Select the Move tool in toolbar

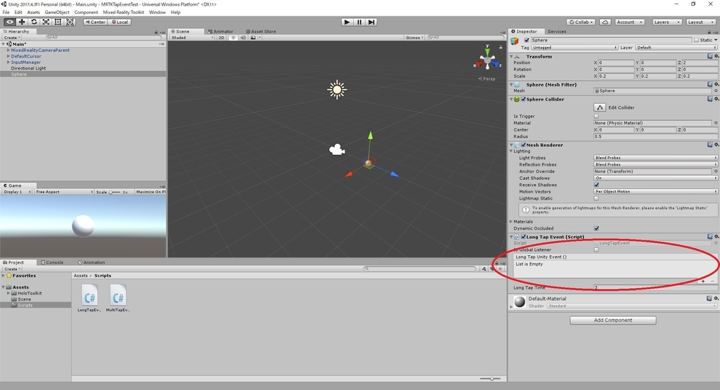pyautogui.click(x=22, y=22)
